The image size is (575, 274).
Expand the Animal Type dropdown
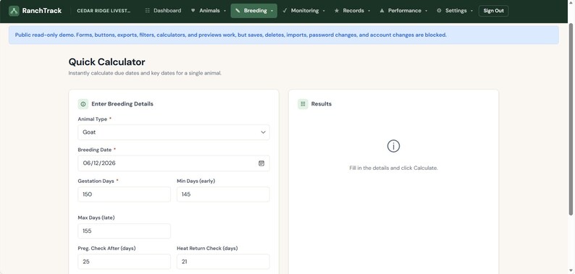coord(174,132)
